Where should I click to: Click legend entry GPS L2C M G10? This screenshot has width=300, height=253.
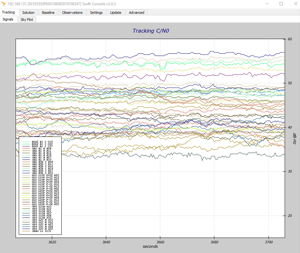37,220
